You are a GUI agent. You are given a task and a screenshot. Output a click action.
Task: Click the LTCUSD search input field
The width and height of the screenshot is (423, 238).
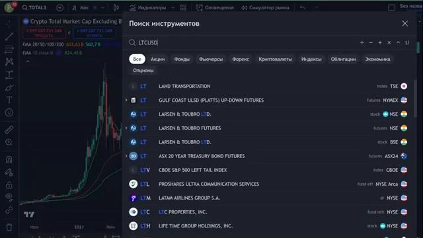[x=243, y=42]
